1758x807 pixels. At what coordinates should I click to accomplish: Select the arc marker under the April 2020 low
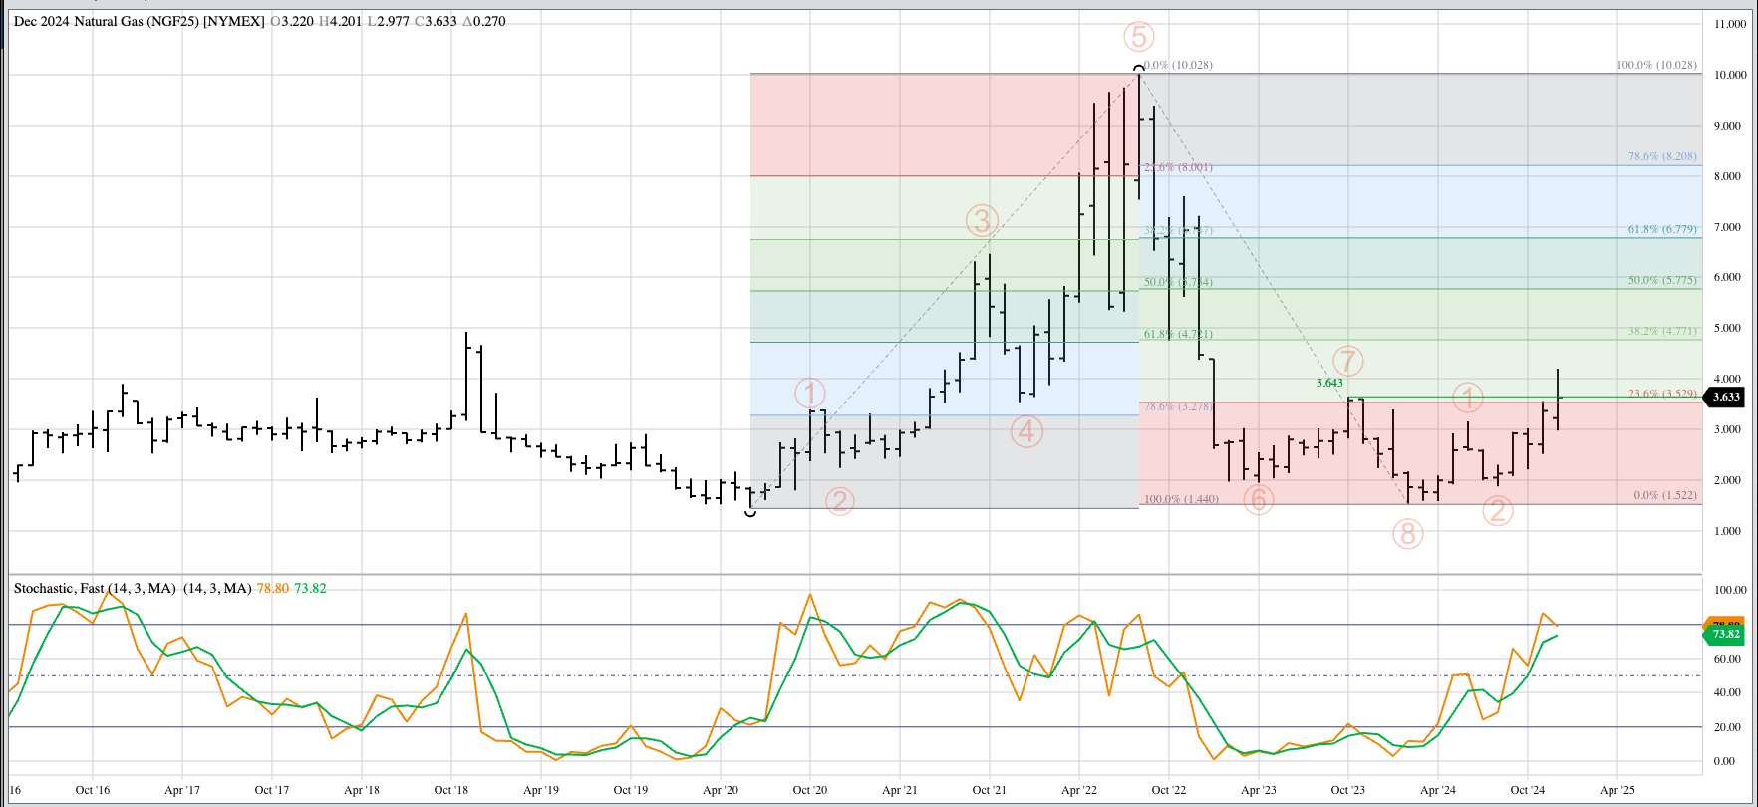click(x=750, y=512)
